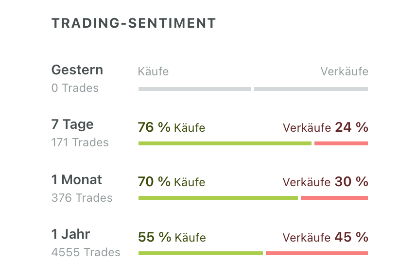
Task: Click the gray Käufe bar for Gestern
Action: [194, 89]
